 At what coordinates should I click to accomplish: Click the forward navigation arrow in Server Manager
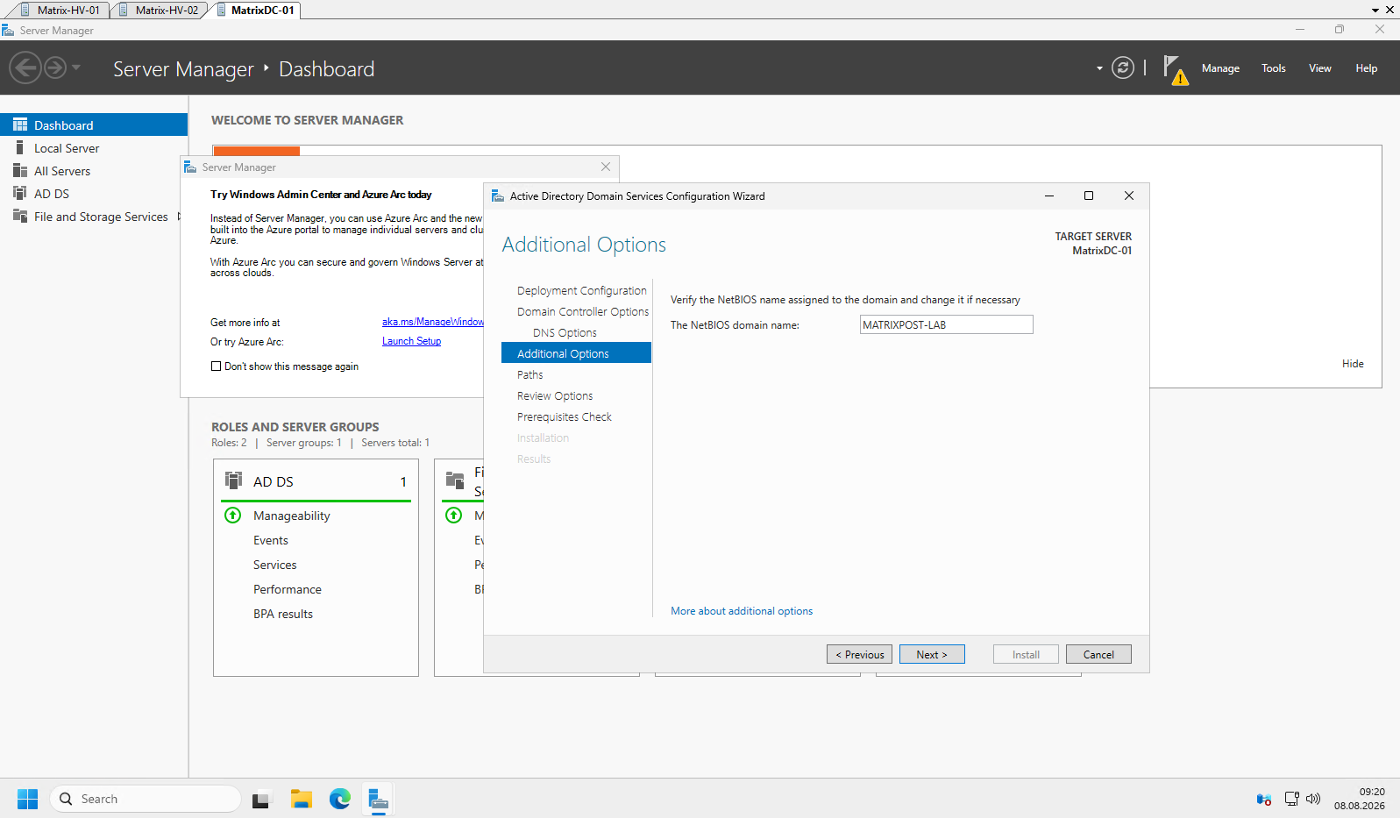[x=55, y=68]
